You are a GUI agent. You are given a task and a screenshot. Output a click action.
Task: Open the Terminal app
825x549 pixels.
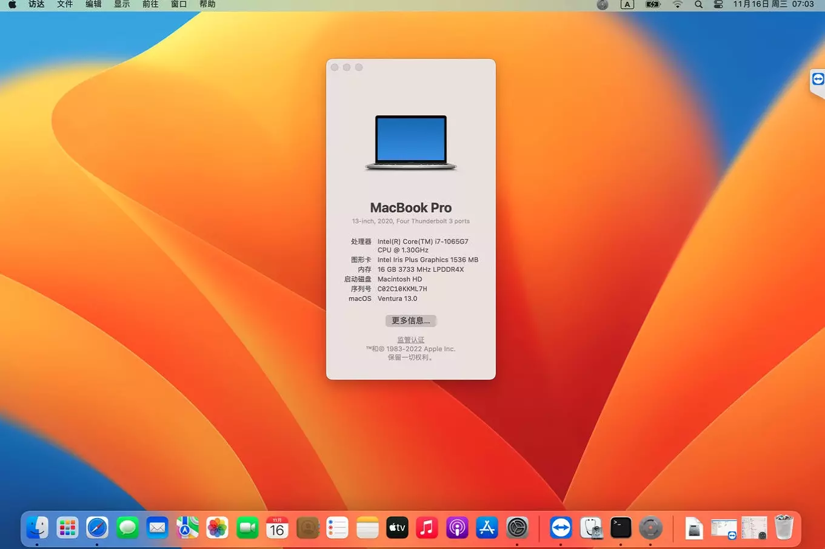pyautogui.click(x=621, y=527)
